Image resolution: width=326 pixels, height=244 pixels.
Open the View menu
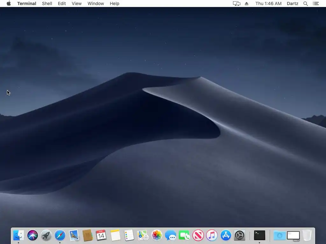click(76, 3)
